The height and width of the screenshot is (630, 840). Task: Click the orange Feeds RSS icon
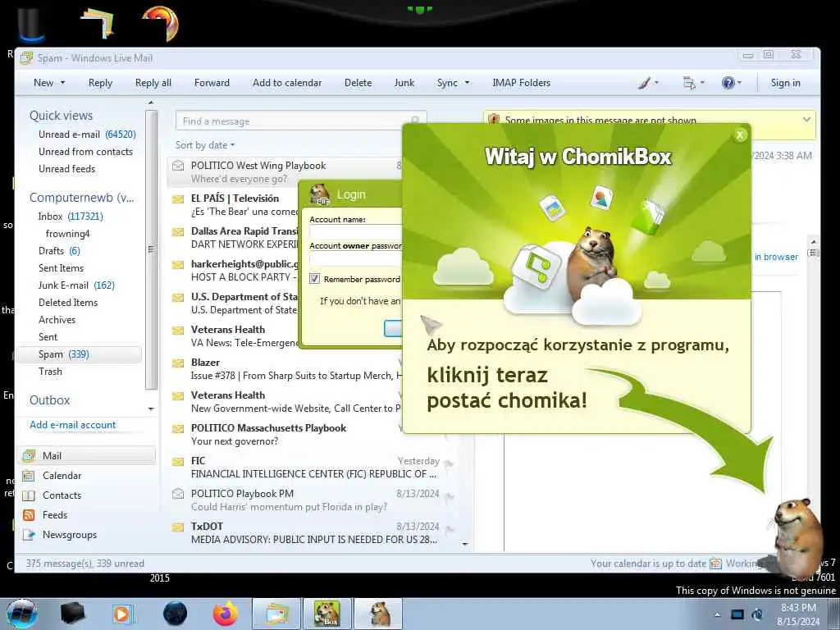tap(29, 515)
